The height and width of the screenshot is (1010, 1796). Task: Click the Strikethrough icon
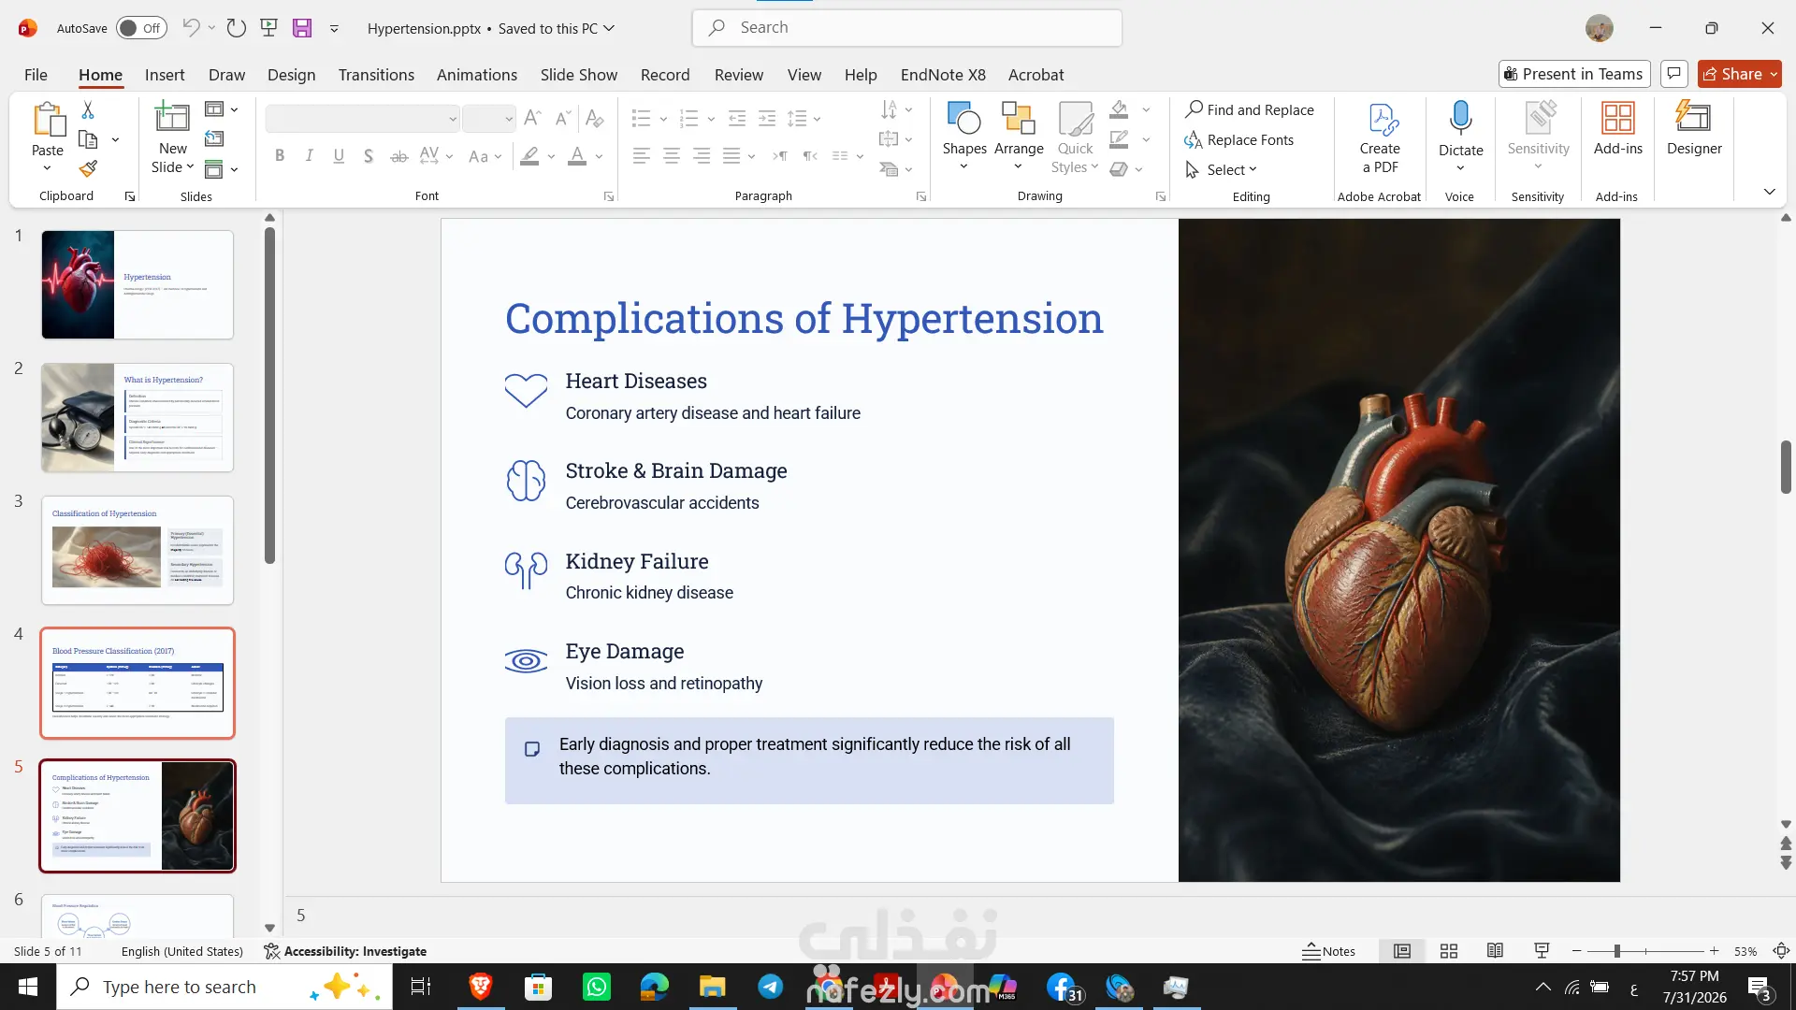[398, 156]
